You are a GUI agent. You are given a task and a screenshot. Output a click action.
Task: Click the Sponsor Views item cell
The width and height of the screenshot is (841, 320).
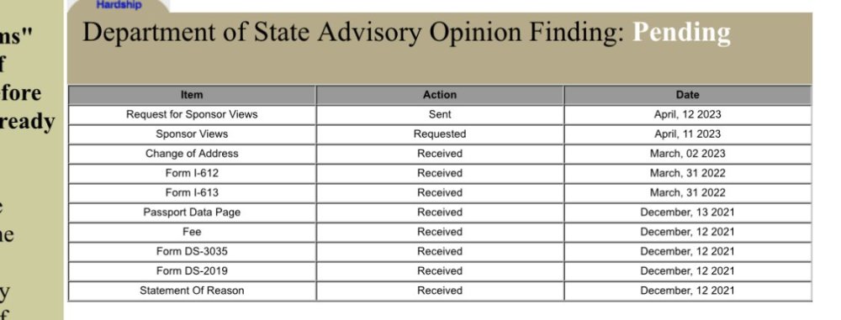(x=192, y=134)
